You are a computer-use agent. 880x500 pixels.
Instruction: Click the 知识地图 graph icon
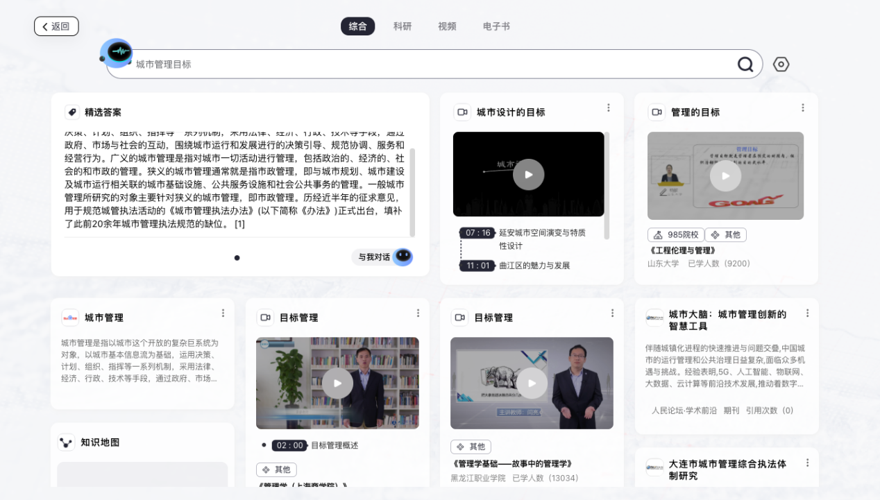click(x=66, y=442)
